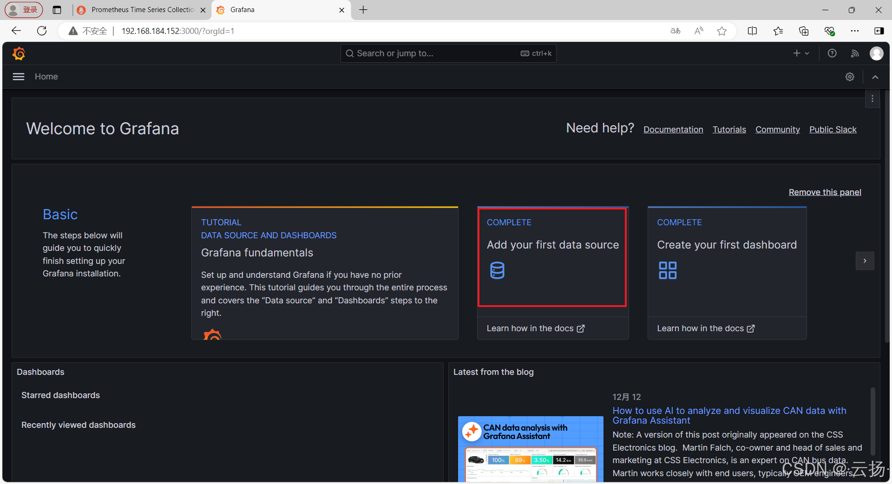The width and height of the screenshot is (892, 484).
Task: Open the welcome panel three-dot menu
Action: (872, 98)
